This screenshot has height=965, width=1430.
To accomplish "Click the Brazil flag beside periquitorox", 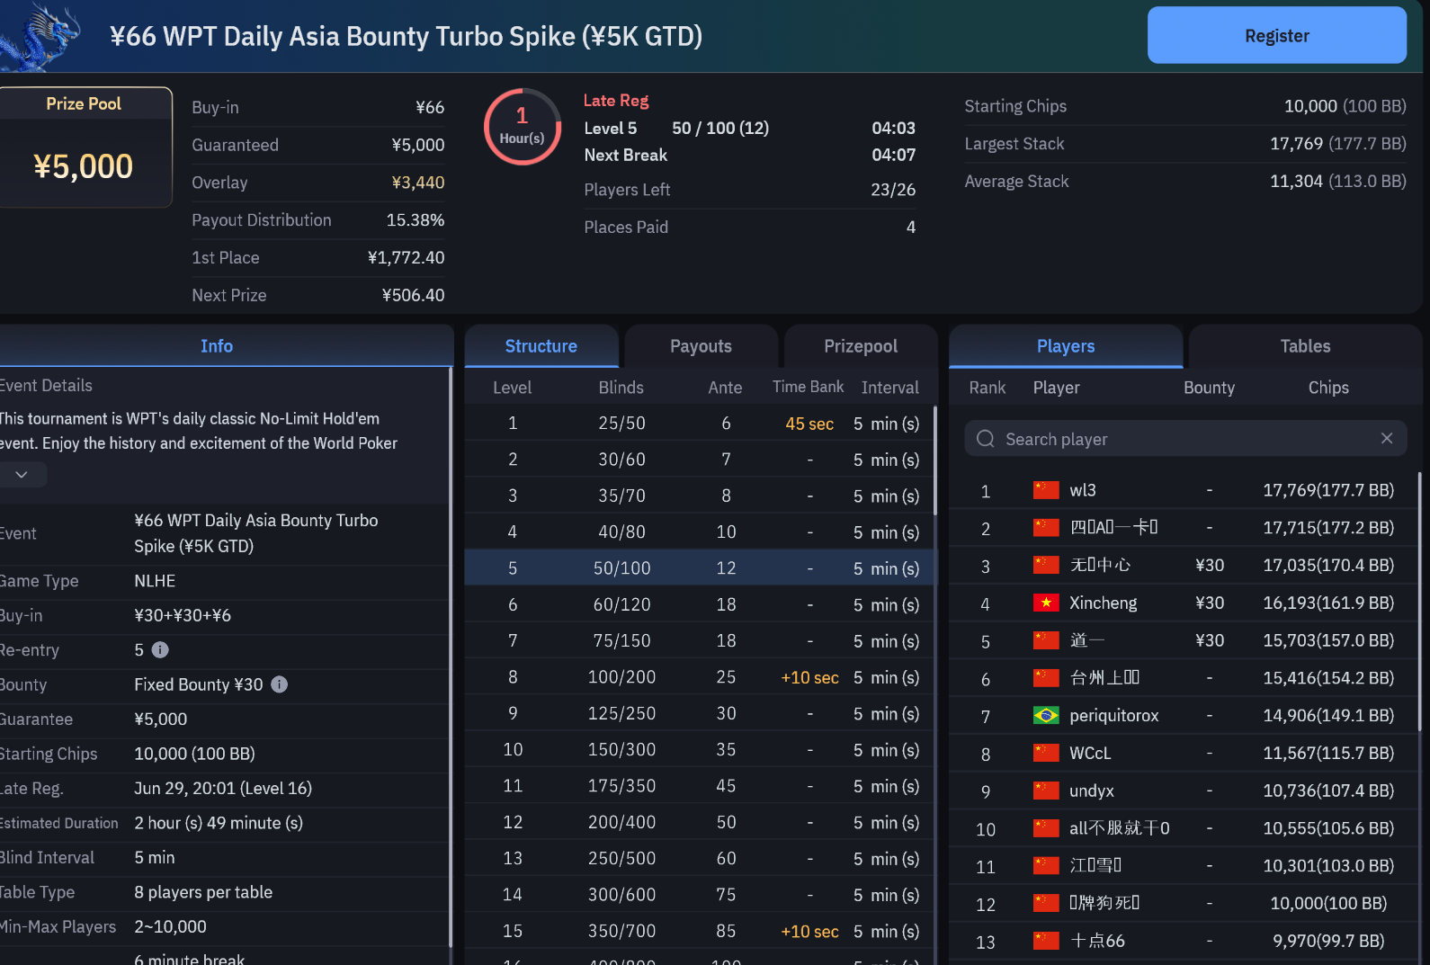I will [1046, 715].
